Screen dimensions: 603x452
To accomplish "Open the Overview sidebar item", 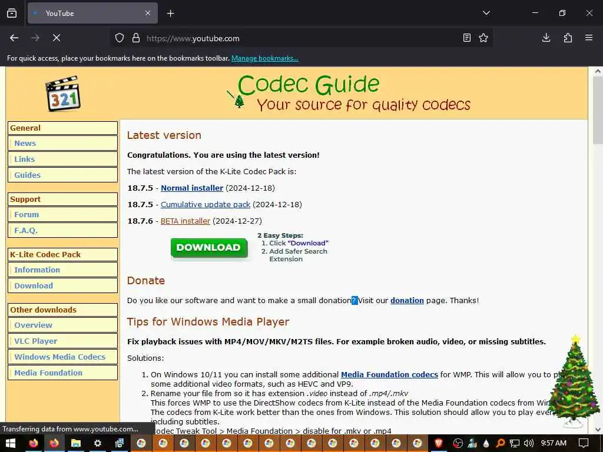I will tap(62, 325).
